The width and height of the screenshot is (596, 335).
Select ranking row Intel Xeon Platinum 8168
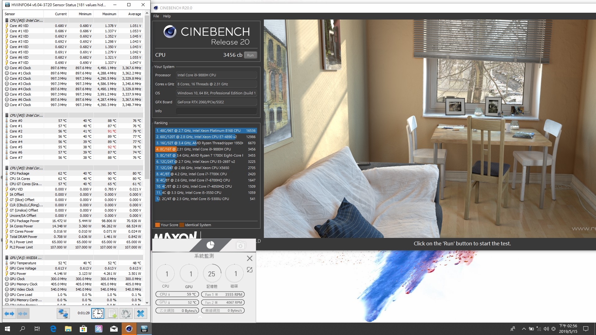(x=206, y=131)
